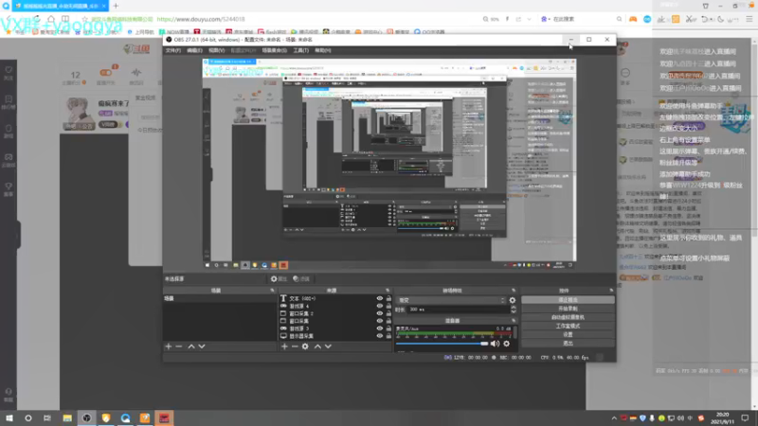
Task: Open clock and date in taskbar
Action: [x=723, y=418]
